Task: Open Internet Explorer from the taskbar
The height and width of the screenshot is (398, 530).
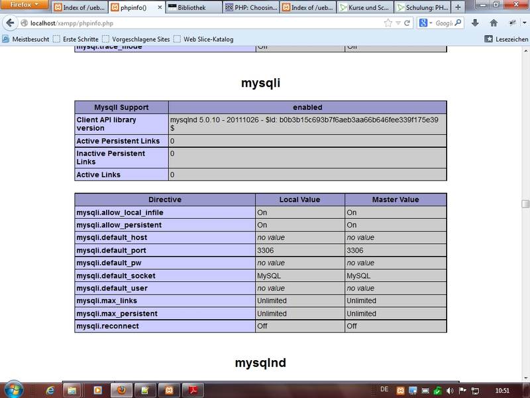Action: pos(50,389)
